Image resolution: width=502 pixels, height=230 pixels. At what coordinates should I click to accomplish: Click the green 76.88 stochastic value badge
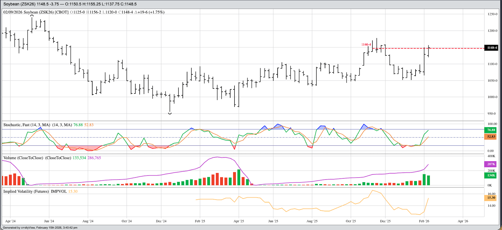491,130
